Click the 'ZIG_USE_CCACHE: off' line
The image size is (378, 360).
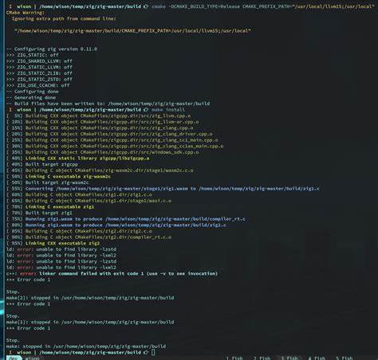[38, 85]
